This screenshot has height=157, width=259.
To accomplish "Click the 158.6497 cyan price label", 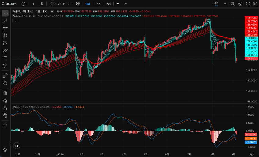I will 251,38.
